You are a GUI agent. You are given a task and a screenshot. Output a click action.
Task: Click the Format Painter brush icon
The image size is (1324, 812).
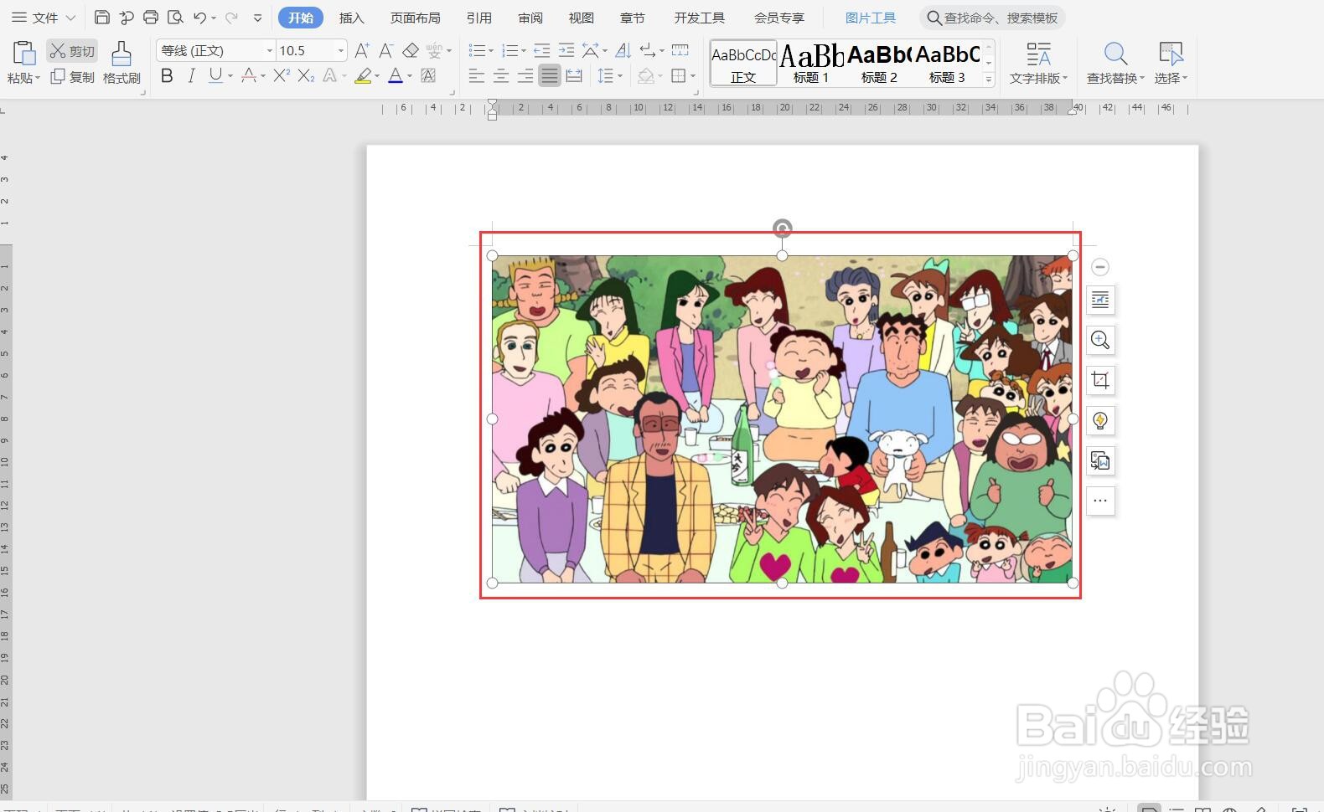pyautogui.click(x=122, y=54)
